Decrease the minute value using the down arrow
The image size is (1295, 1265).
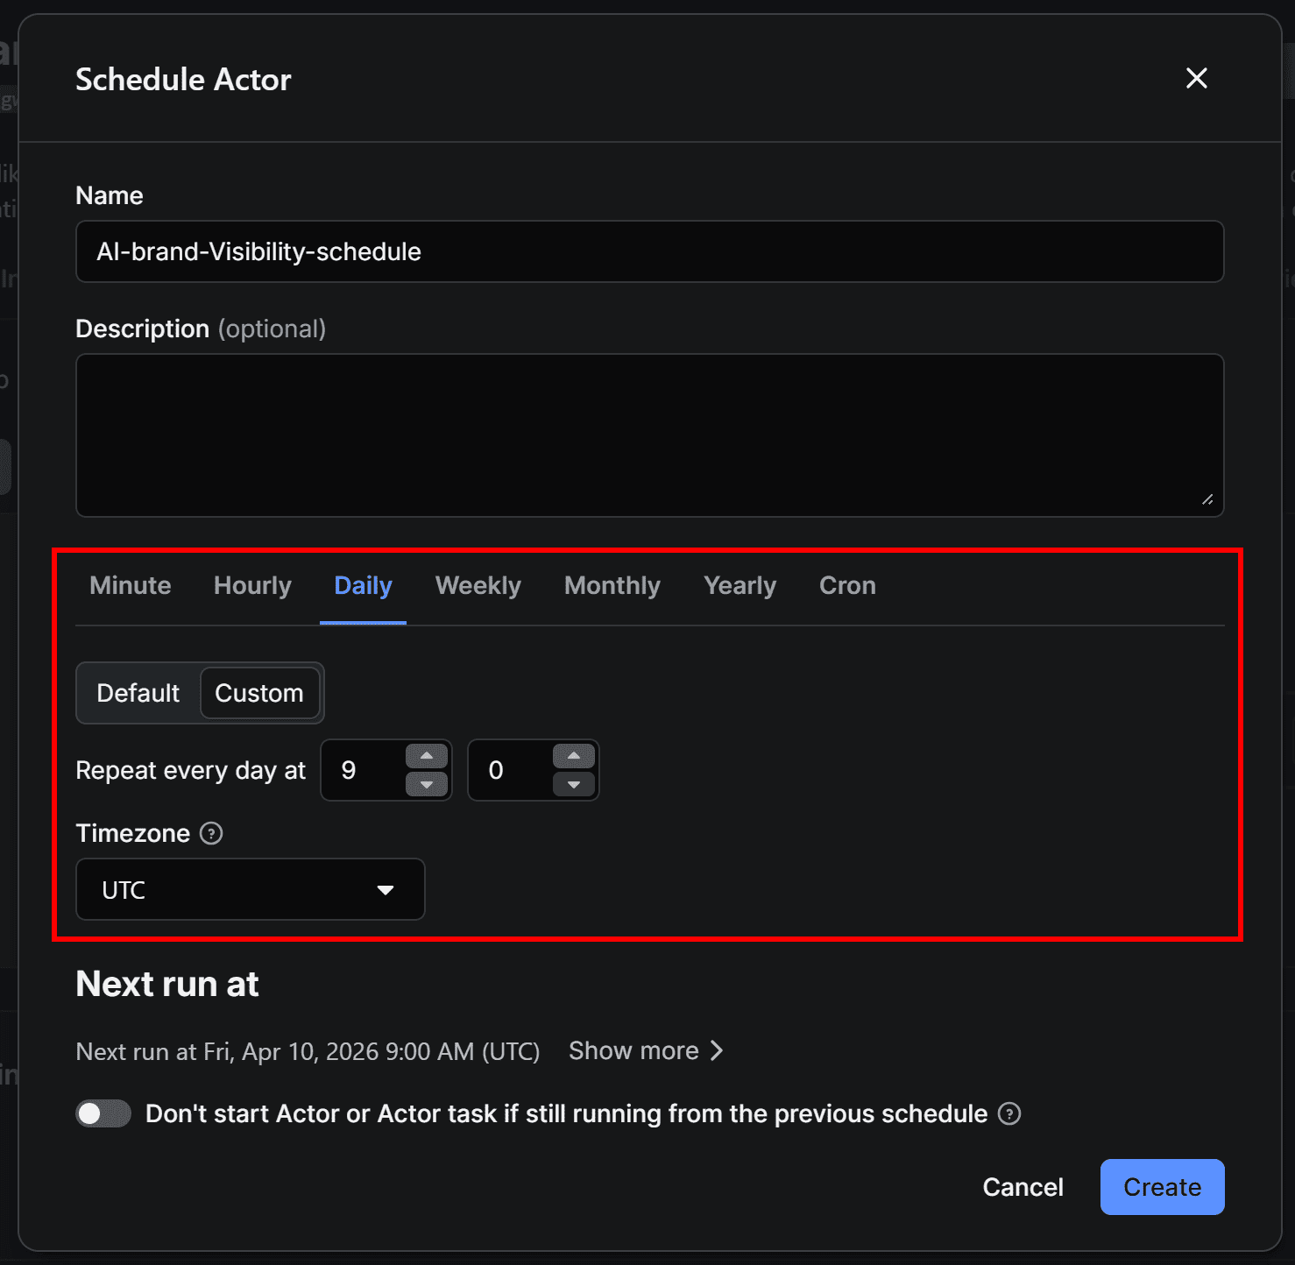[x=574, y=786]
